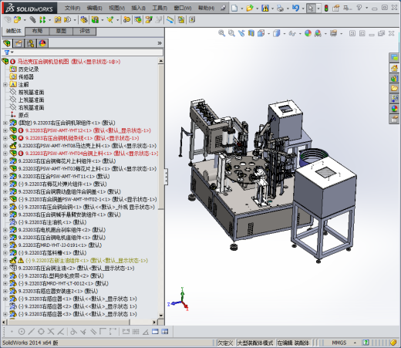This screenshot has height=348, width=401.
Task: Open the 文件(F) menu
Action: (x=72, y=8)
